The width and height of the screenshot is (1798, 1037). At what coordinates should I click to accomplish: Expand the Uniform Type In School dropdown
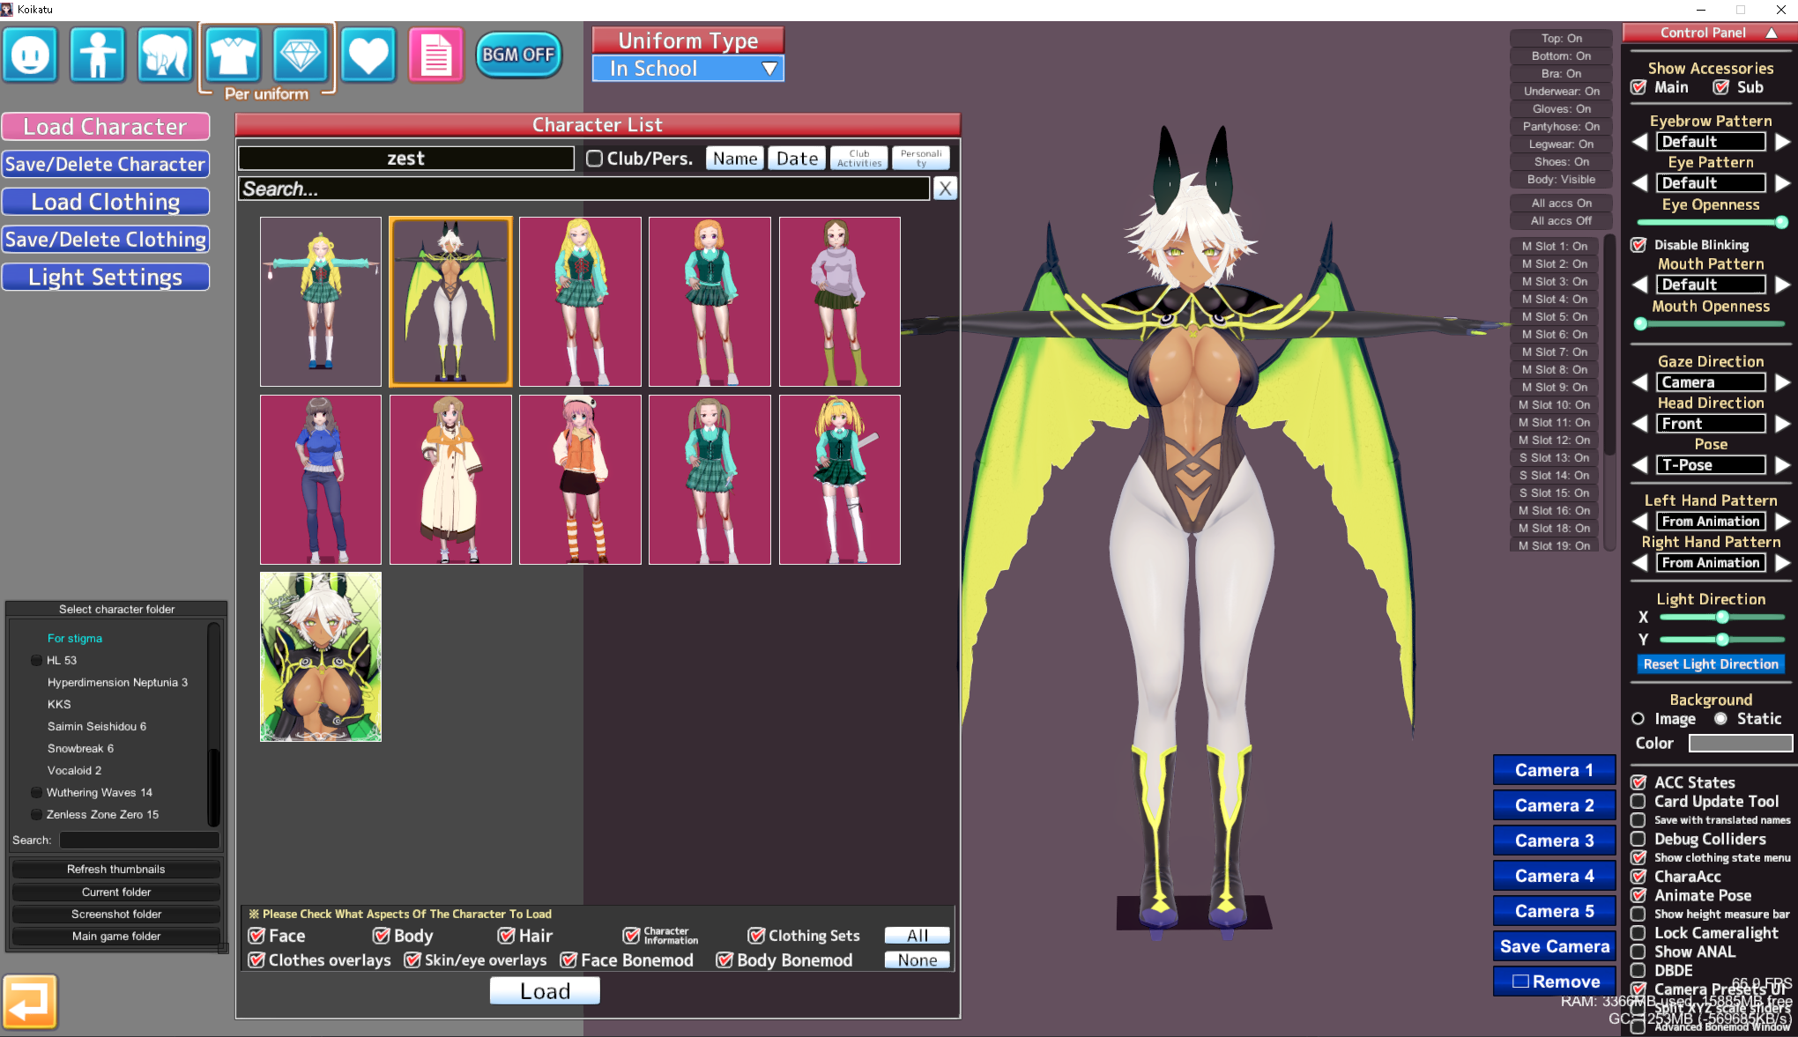tap(687, 69)
